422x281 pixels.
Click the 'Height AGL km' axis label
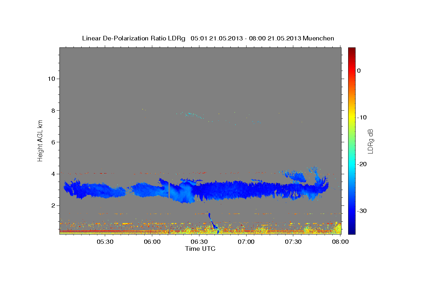pyautogui.click(x=40, y=140)
